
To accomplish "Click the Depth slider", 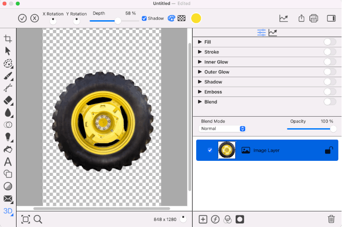I will [x=115, y=21].
